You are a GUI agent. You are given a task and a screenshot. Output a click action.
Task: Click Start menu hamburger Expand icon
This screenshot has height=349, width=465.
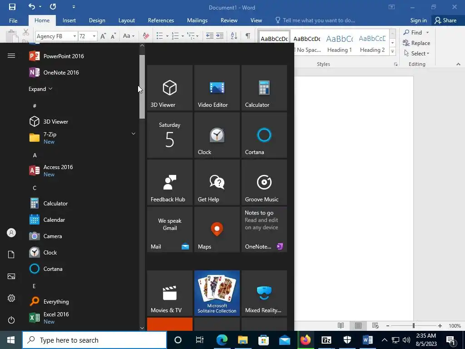click(x=11, y=56)
